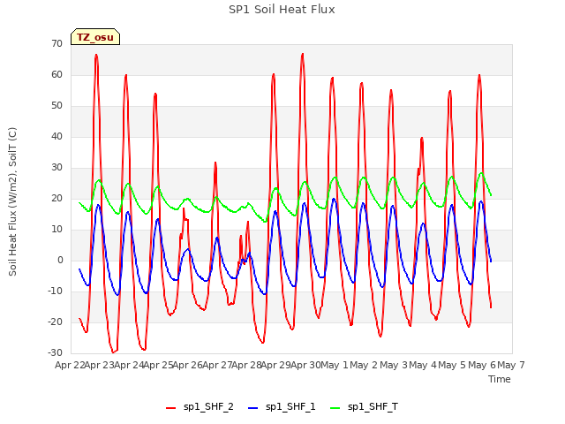The width and height of the screenshot is (565, 424).
Task: Click the Apr 25 x-axis tick label
Action: (x=158, y=365)
